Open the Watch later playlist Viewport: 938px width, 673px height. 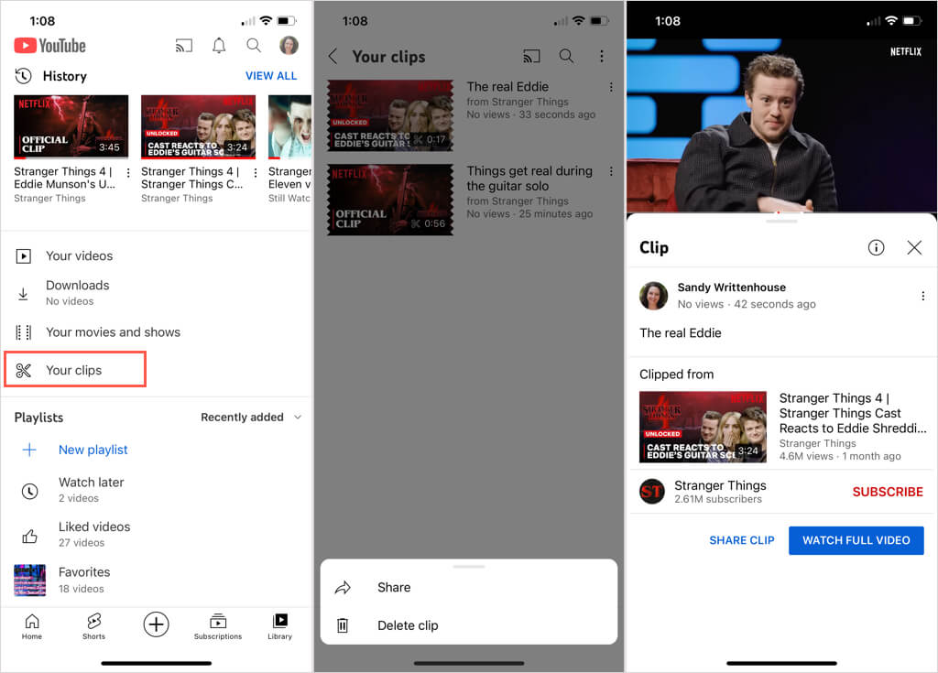point(91,489)
